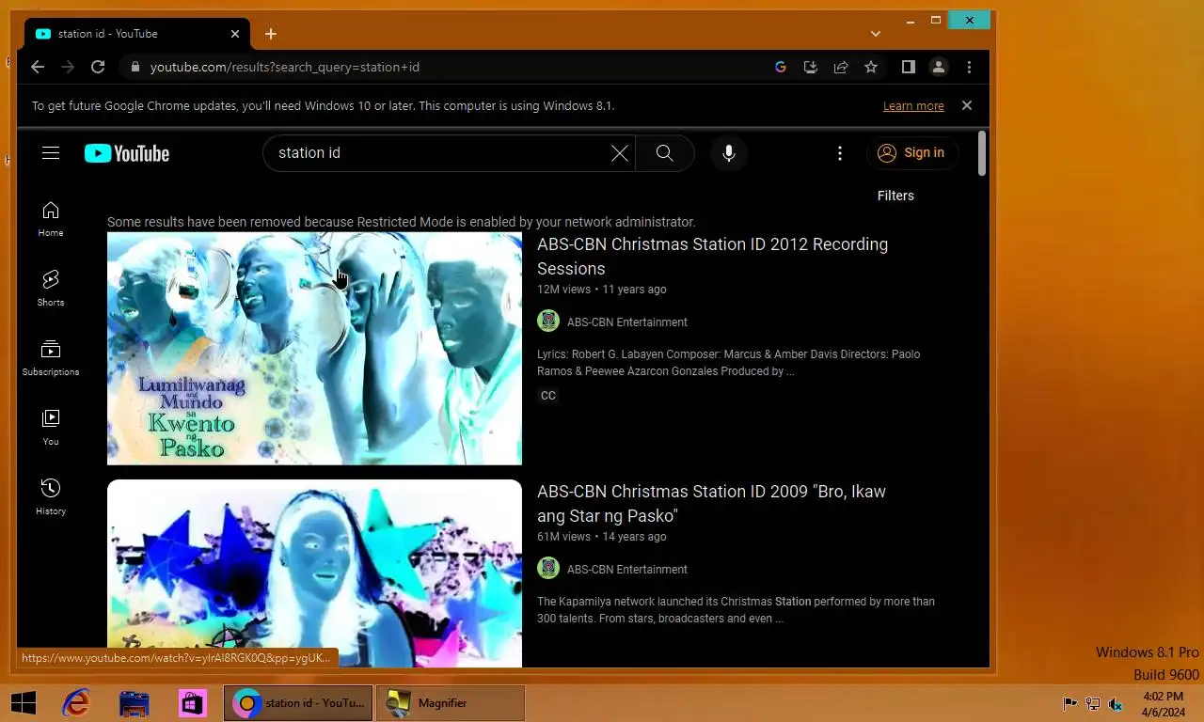The height and width of the screenshot is (722, 1204).
Task: Open Home in the sidebar
Action: 51,219
